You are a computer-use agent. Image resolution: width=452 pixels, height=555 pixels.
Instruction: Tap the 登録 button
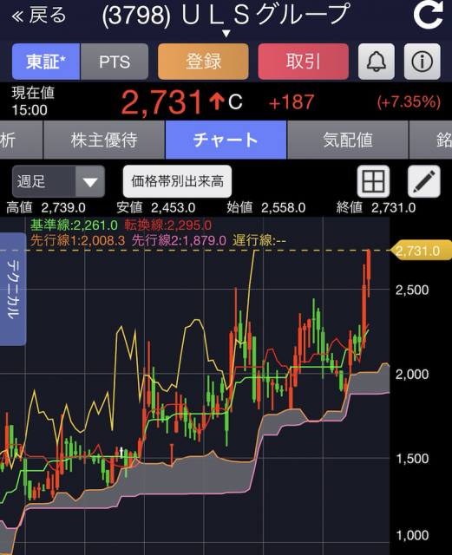[x=203, y=62]
